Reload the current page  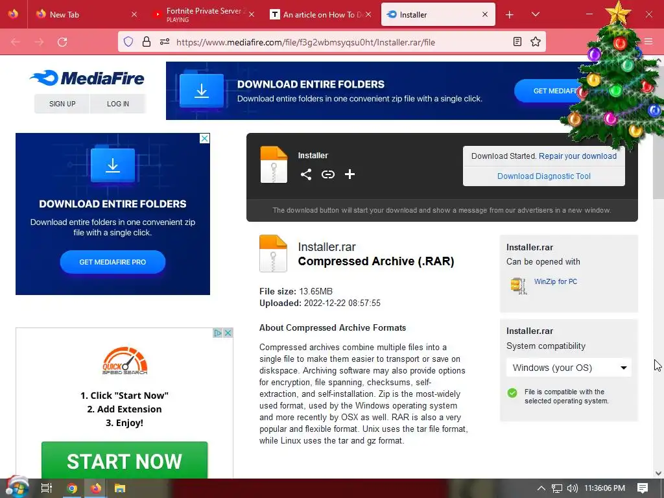(62, 42)
